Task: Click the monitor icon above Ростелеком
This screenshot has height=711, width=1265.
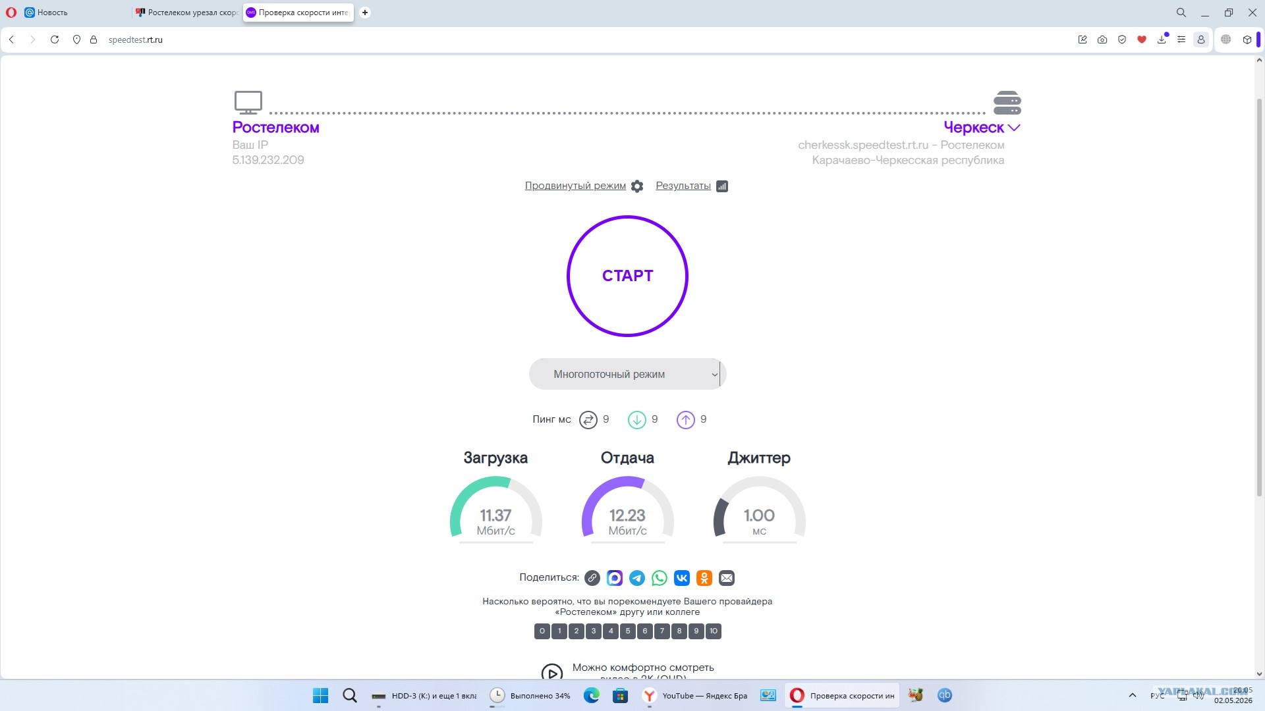Action: point(248,103)
